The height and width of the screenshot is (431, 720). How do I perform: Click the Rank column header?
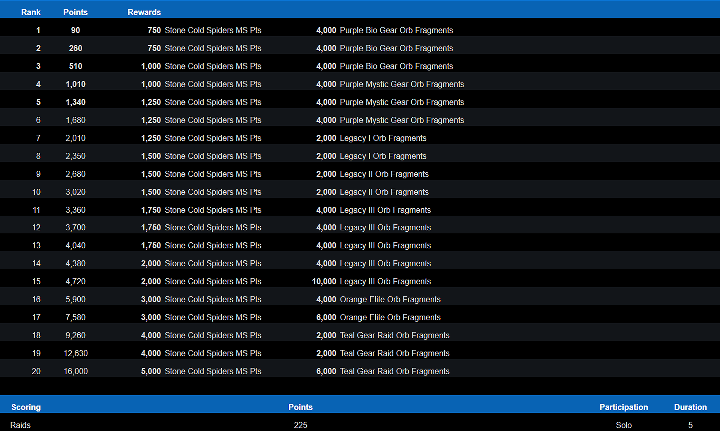[31, 12]
